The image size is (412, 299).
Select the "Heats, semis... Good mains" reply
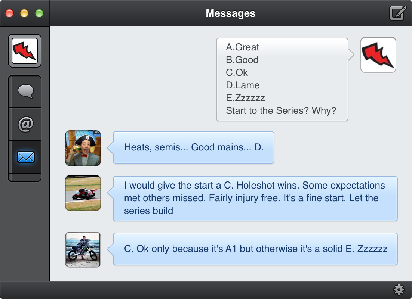coord(194,147)
